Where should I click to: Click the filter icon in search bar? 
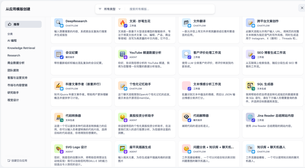(100, 9)
